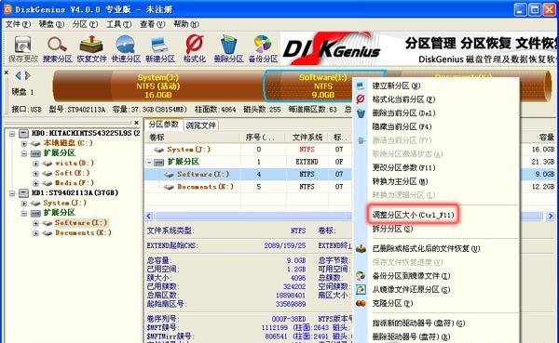Switch to the 浏览文件 tab
Image resolution: width=559 pixels, height=343 pixels.
click(x=201, y=125)
